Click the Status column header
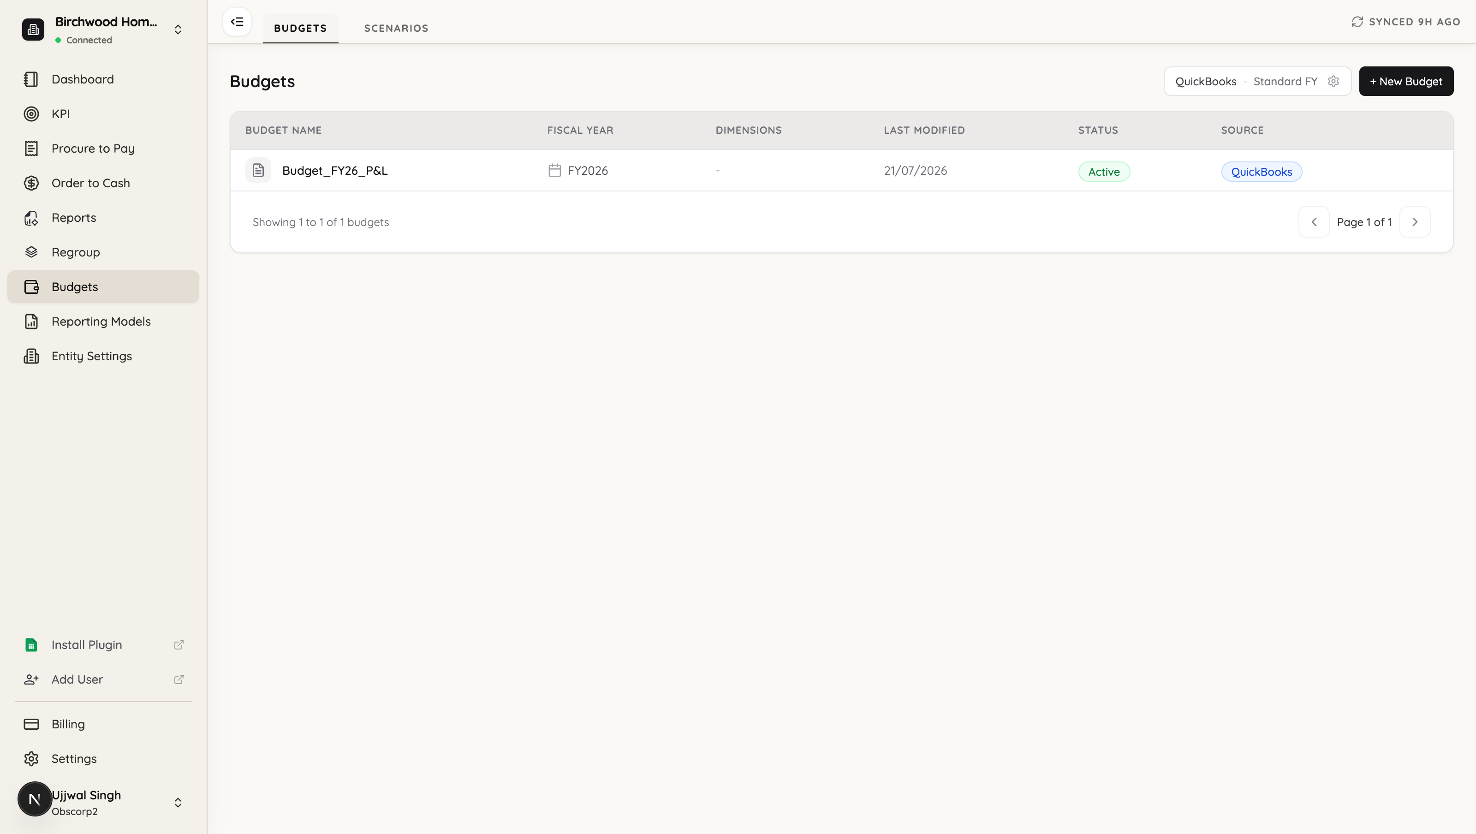This screenshot has height=834, width=1476. 1098,130
